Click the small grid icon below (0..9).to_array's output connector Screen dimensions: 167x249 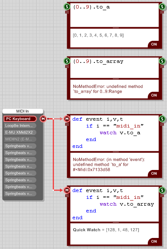[x=162, y=67]
